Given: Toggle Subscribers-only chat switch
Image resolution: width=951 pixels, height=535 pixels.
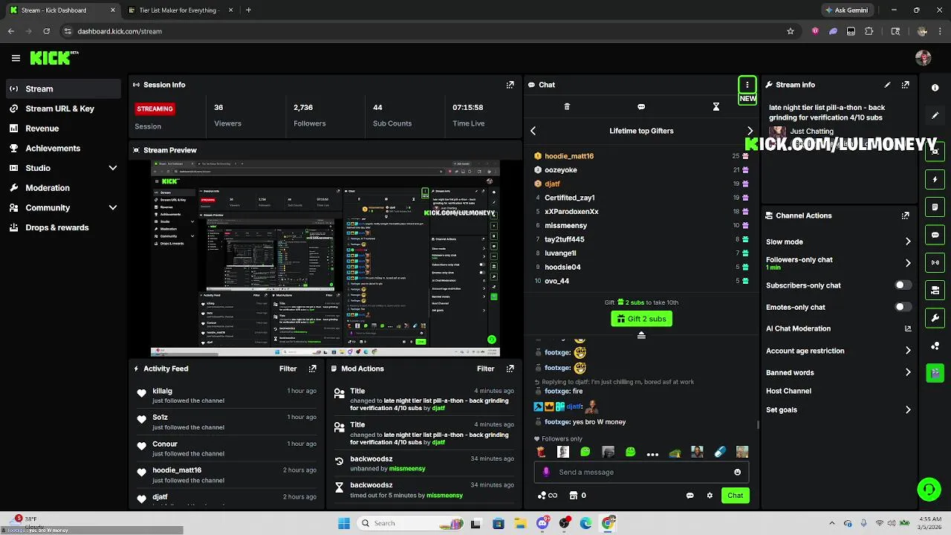Looking at the screenshot, I should [903, 285].
